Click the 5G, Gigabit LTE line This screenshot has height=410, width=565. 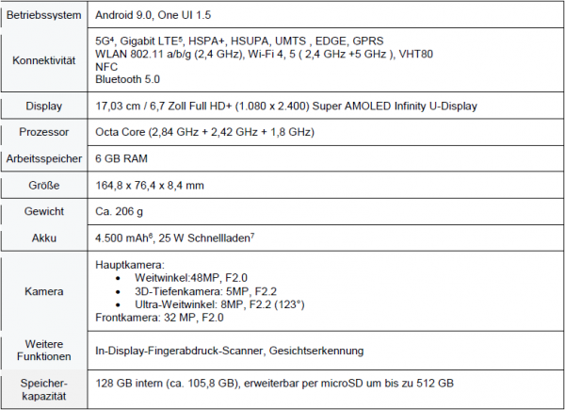(x=239, y=41)
